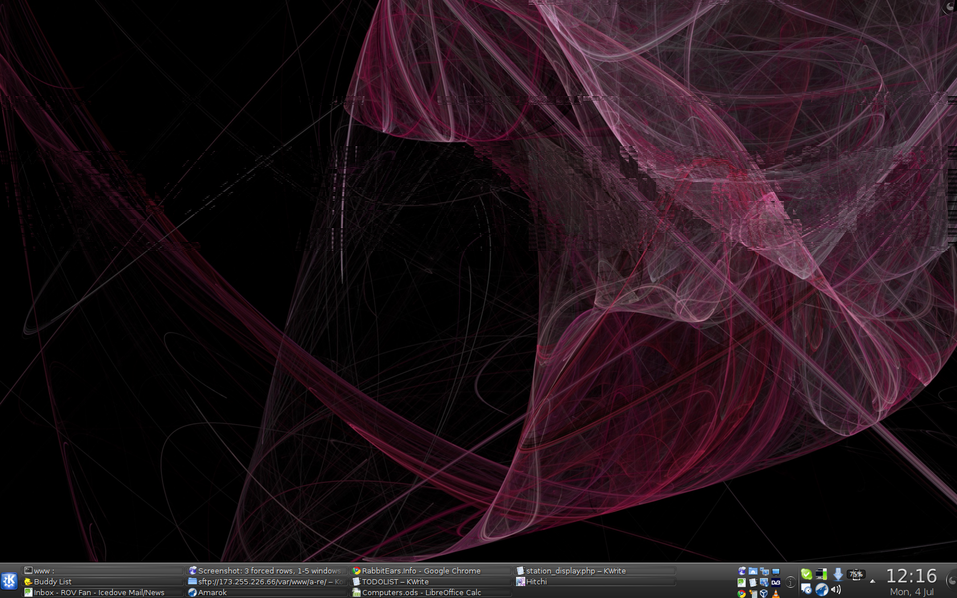The width and height of the screenshot is (957, 598).
Task: Bring up station_display.php KWrite window
Action: (575, 571)
